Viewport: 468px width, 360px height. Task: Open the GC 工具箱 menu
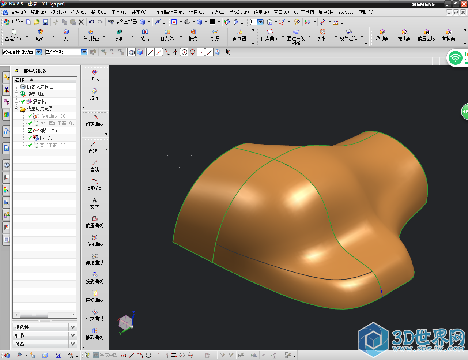304,12
